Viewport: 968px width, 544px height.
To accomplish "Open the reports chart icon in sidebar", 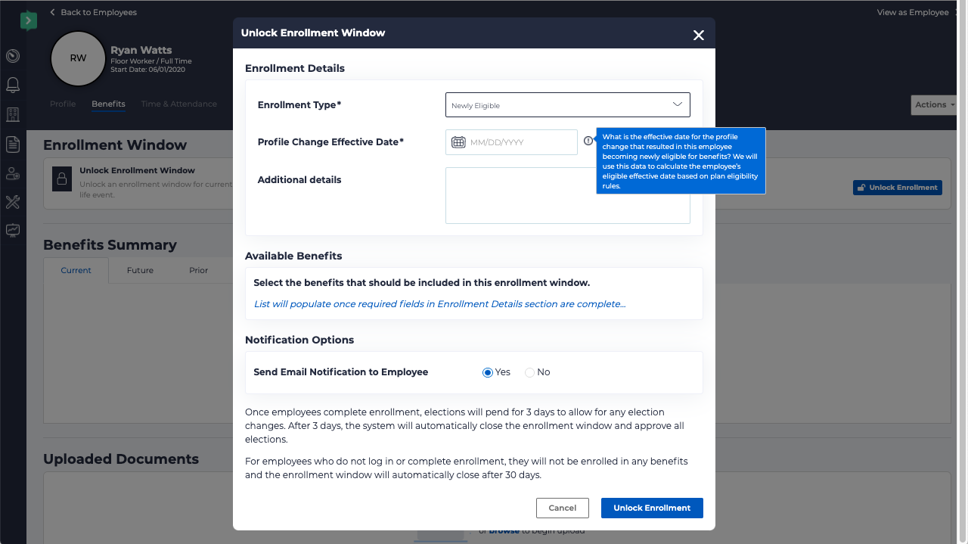I will click(12, 231).
